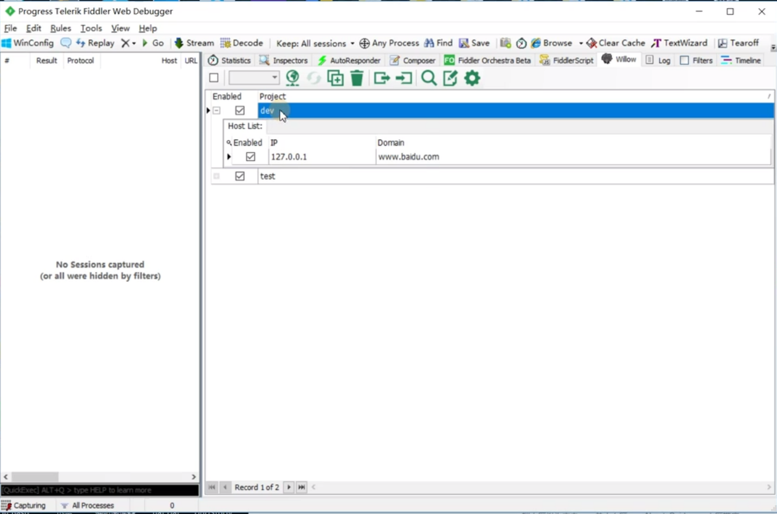Open the Rules menu
This screenshot has width=777, height=514.
(x=61, y=28)
